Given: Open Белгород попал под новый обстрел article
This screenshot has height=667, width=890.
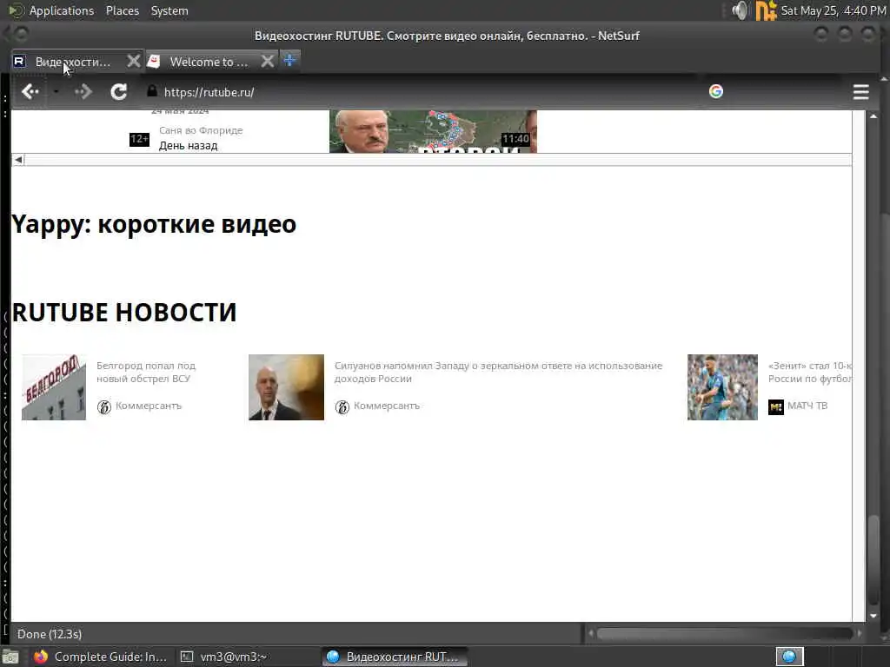Looking at the screenshot, I should pyautogui.click(x=146, y=372).
